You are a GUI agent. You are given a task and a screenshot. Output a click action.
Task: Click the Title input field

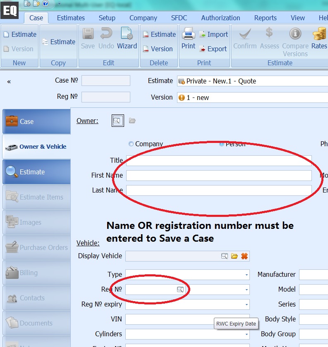219,161
